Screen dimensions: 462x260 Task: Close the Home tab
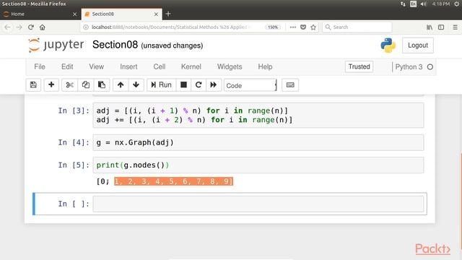(x=74, y=14)
